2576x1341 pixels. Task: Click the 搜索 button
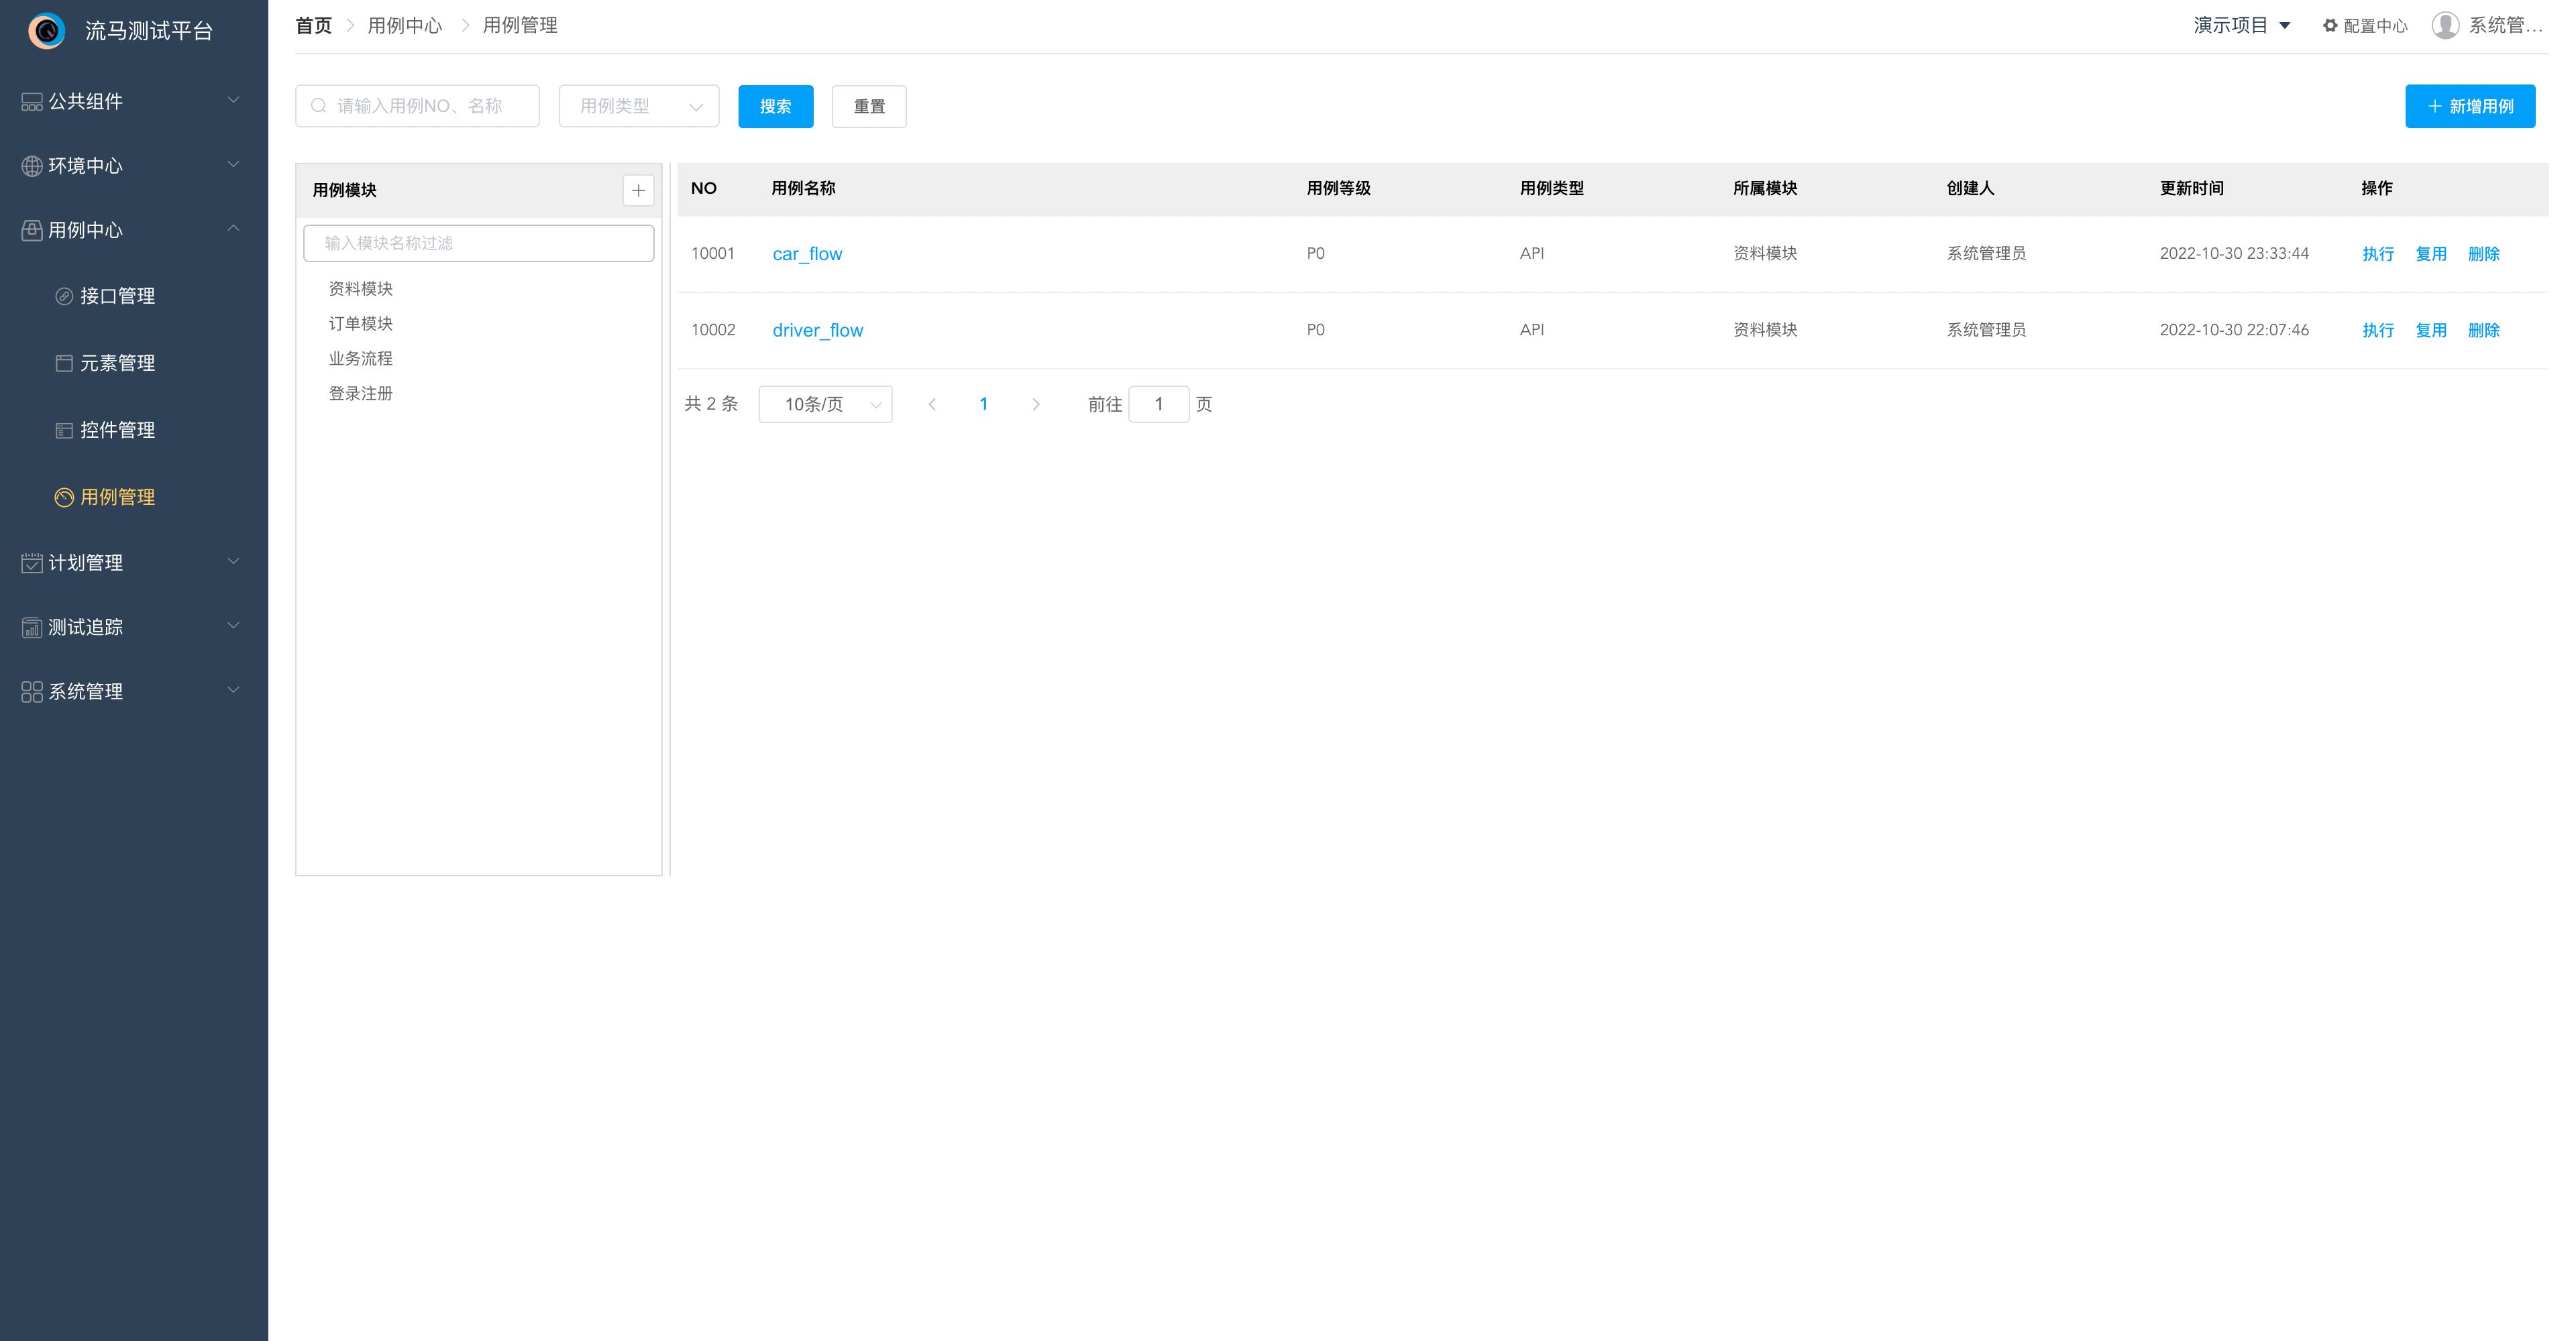(775, 106)
